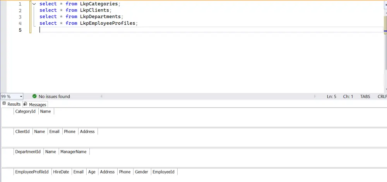Select the Email header beside HireDate
Image resolution: width=387 pixels, height=182 pixels.
tap(79, 172)
